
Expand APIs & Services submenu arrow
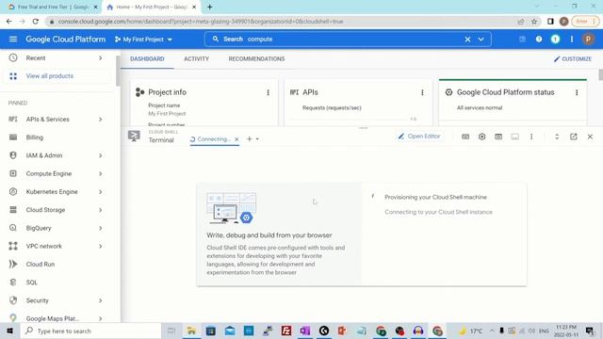(x=101, y=120)
